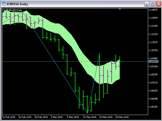The image size is (162, 121).
Task: Click the 1.11535 price scale label
Action: 154,42
